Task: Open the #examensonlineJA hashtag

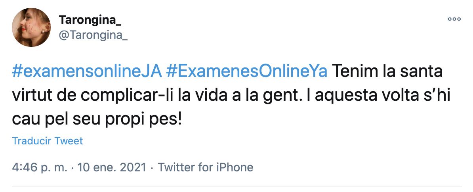Action: coord(87,72)
